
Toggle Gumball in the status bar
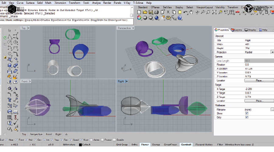[186, 145]
